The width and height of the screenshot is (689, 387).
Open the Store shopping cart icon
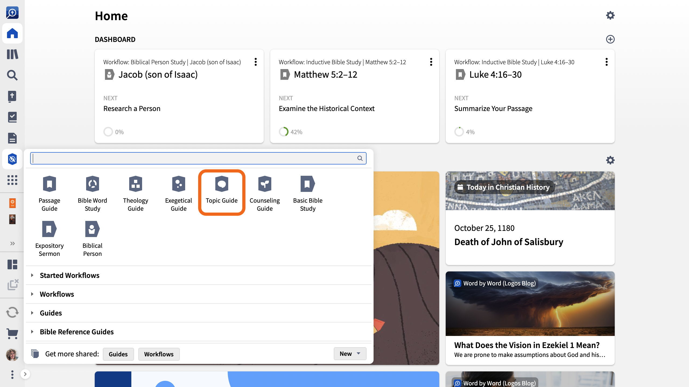pos(12,334)
